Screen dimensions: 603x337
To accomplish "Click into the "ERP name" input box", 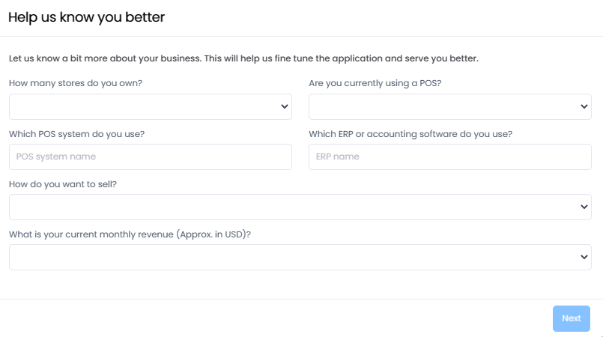I will pyautogui.click(x=449, y=157).
